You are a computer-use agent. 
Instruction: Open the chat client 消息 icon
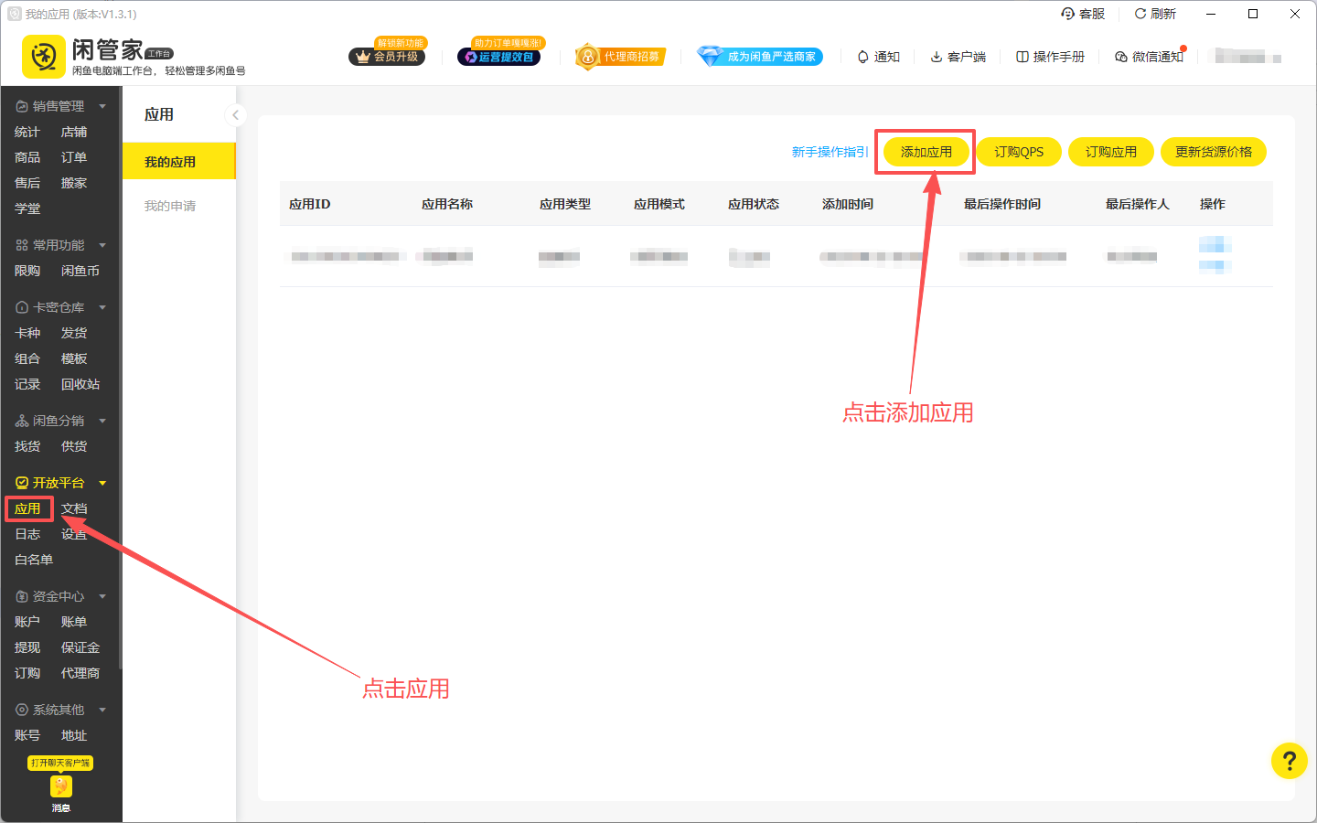tap(60, 787)
